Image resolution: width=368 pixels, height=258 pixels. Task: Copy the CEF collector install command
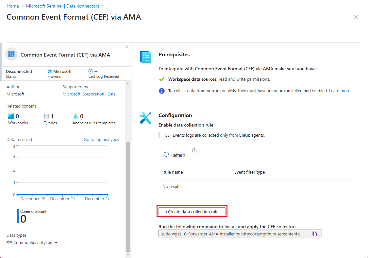(314, 233)
